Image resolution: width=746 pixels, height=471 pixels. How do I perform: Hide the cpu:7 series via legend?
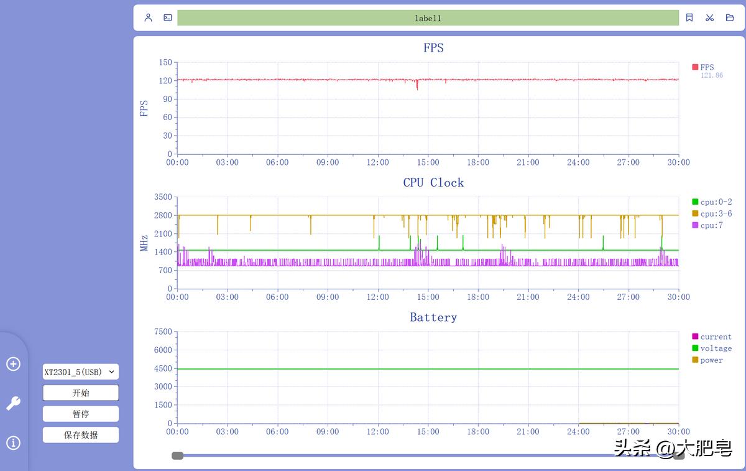tap(707, 225)
